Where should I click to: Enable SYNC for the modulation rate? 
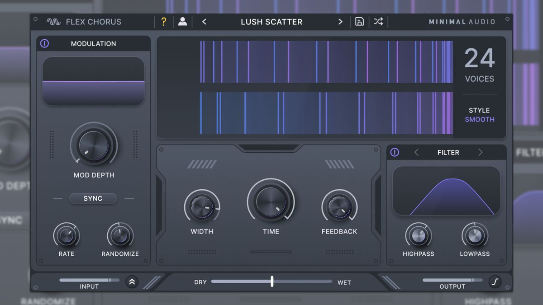[93, 199]
